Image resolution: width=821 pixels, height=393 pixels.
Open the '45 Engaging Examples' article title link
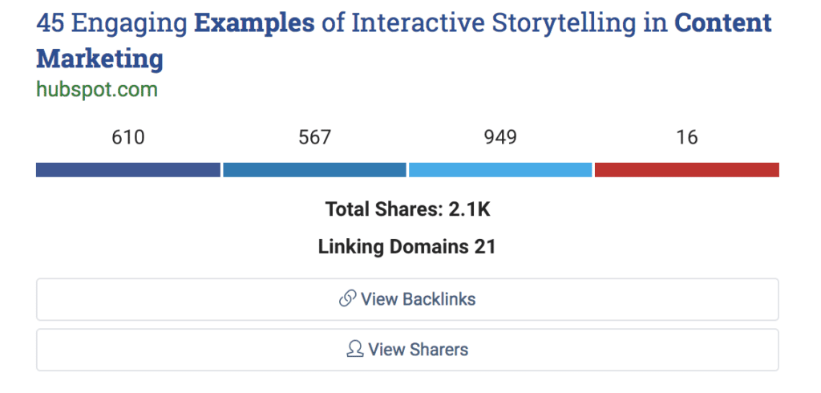point(404,42)
